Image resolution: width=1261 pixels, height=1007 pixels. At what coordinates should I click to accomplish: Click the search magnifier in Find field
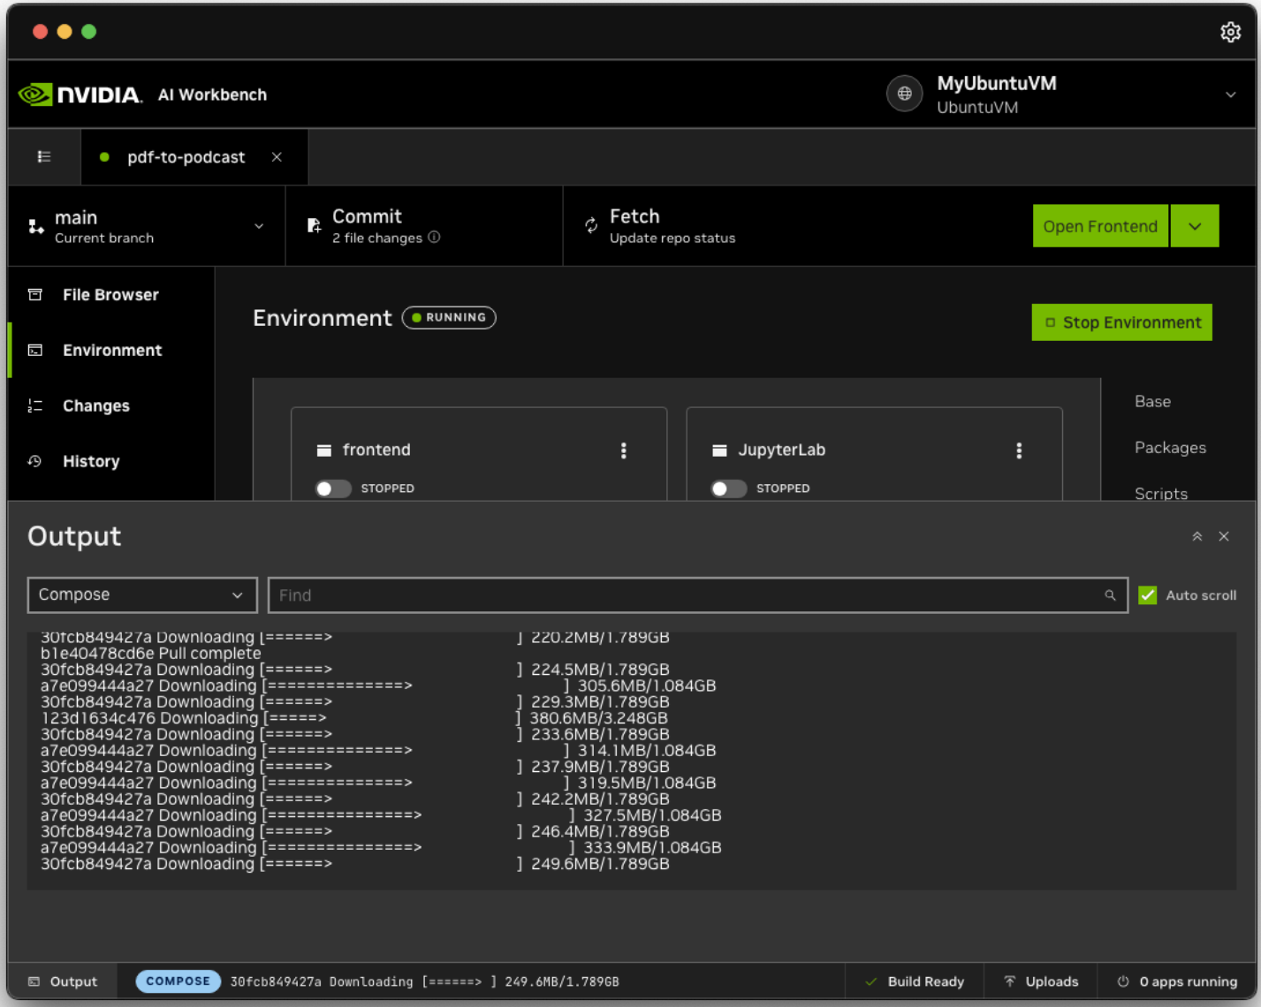point(1110,595)
